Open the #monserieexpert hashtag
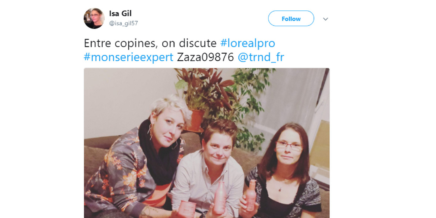436x218 pixels. [x=128, y=57]
